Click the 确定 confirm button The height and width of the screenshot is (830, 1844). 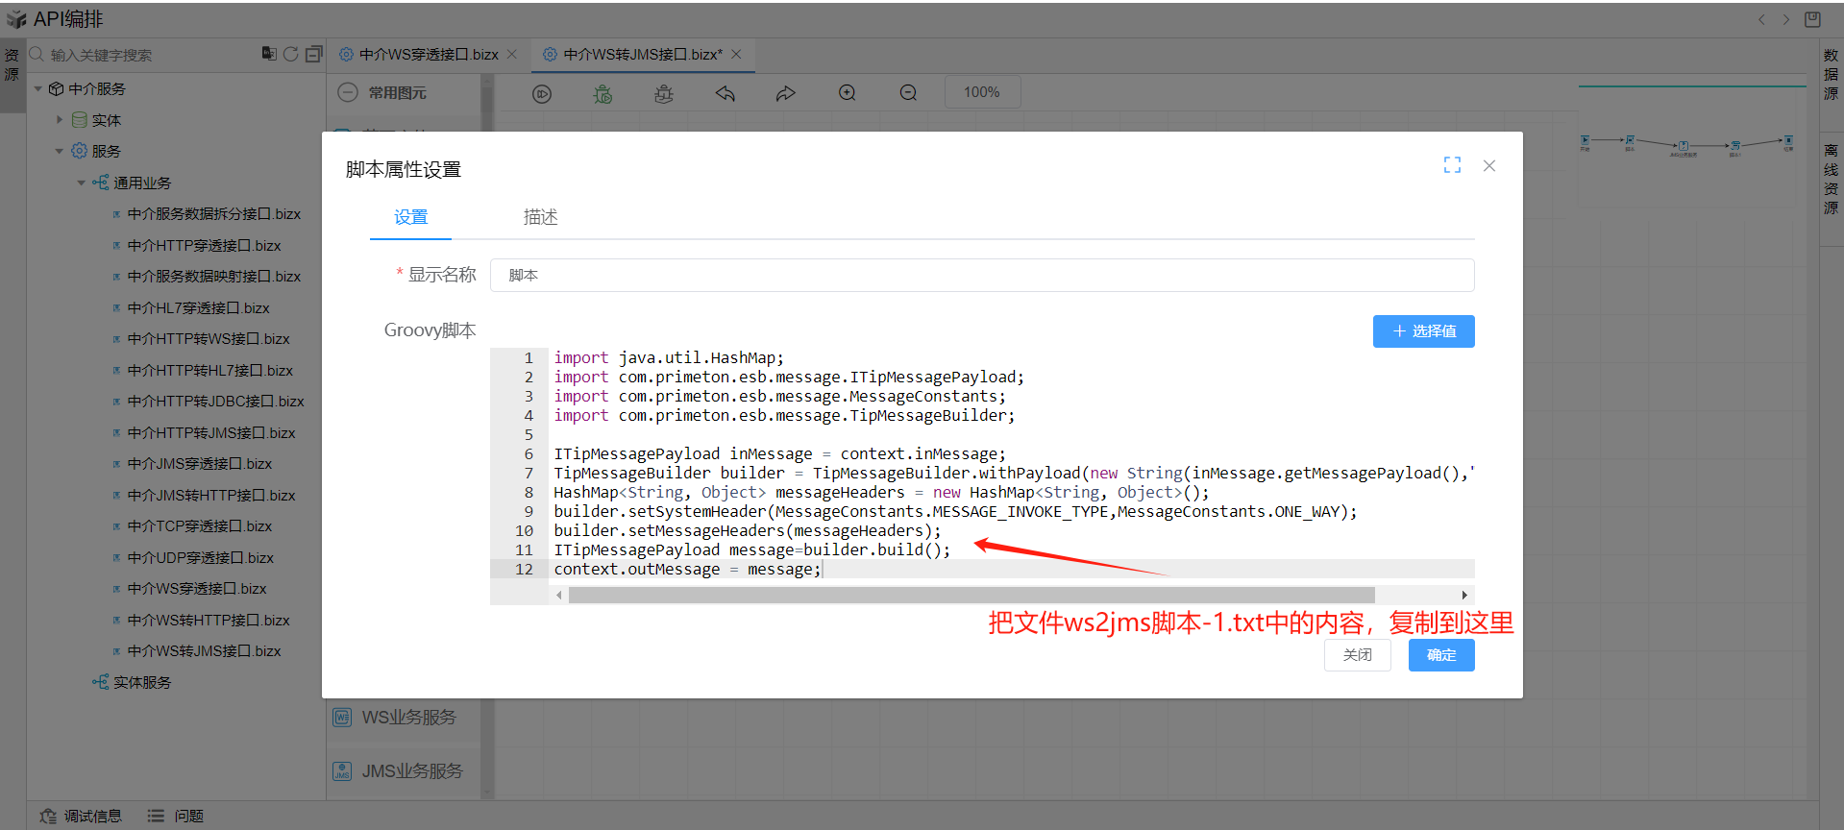pos(1440,655)
